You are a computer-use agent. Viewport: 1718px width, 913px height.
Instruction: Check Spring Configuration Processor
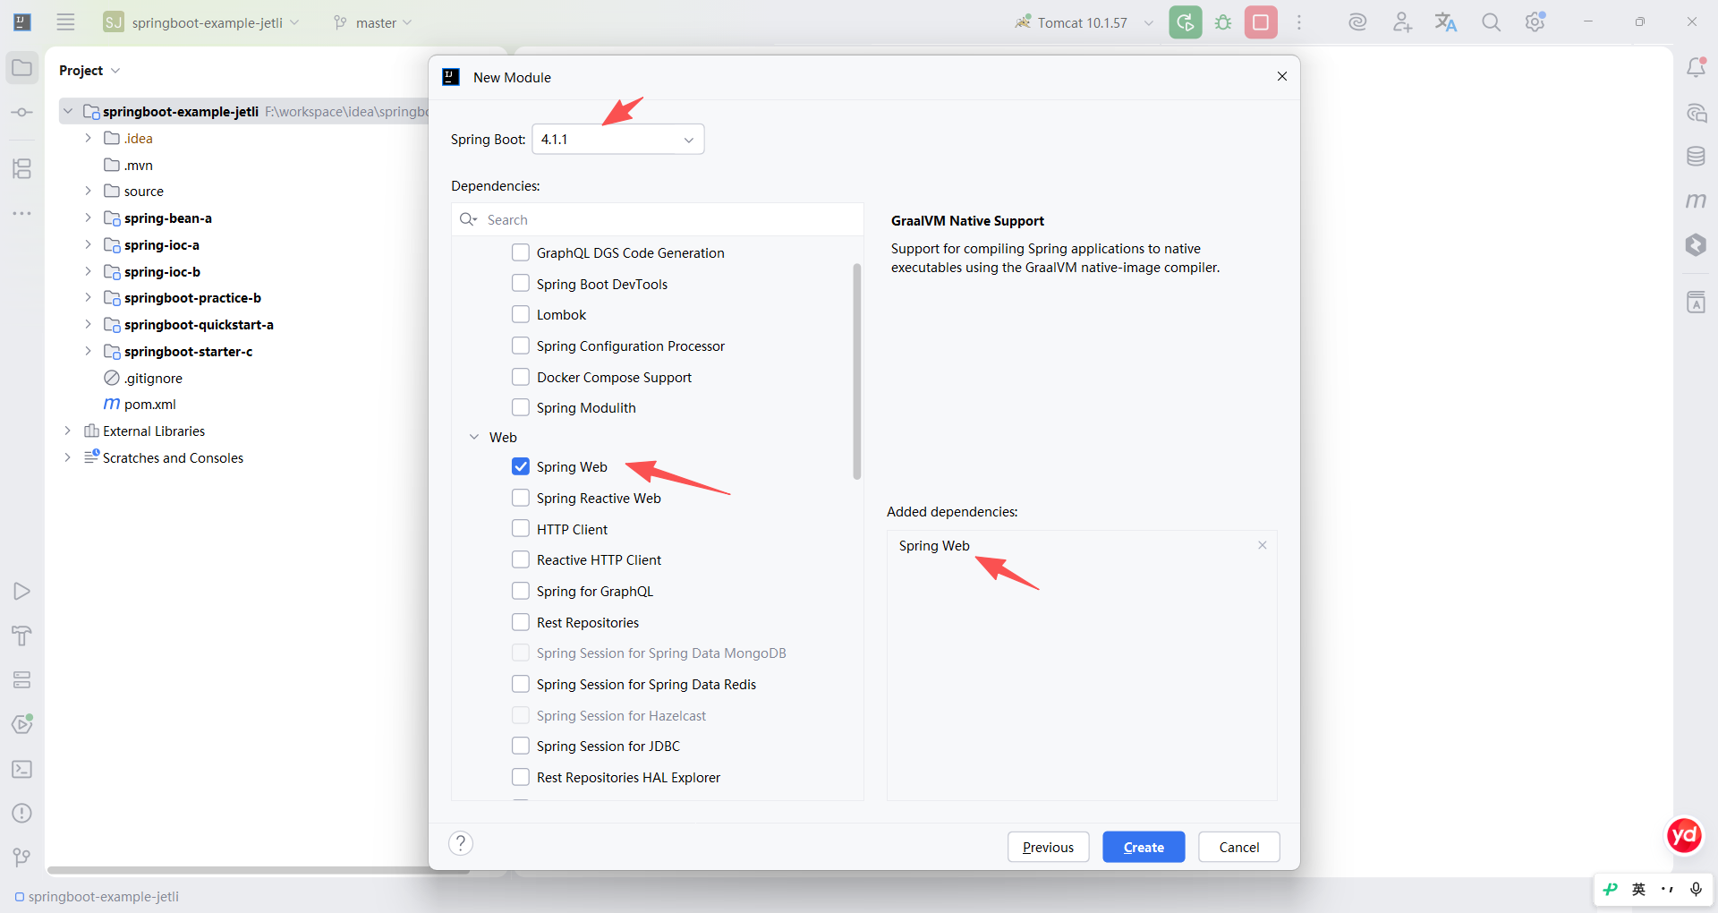tap(521, 346)
